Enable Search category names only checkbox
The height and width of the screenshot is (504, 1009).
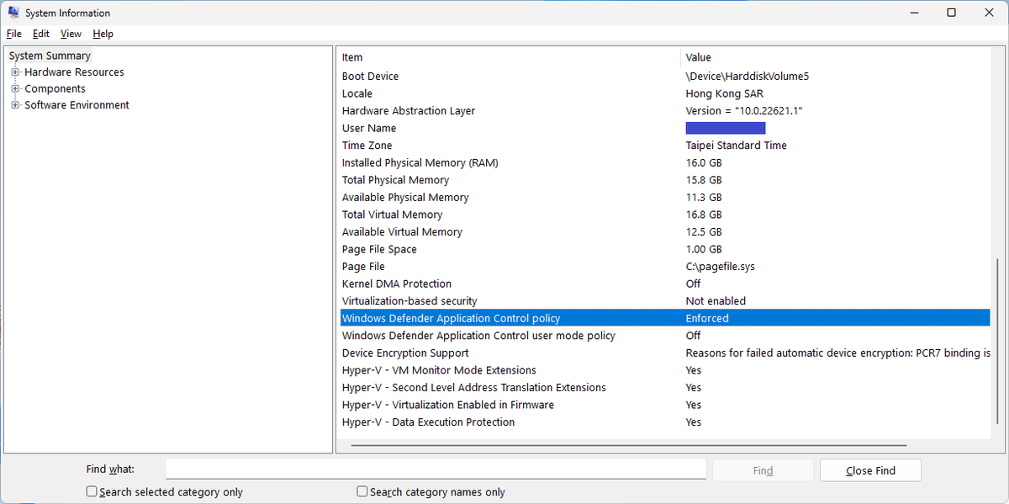click(362, 491)
